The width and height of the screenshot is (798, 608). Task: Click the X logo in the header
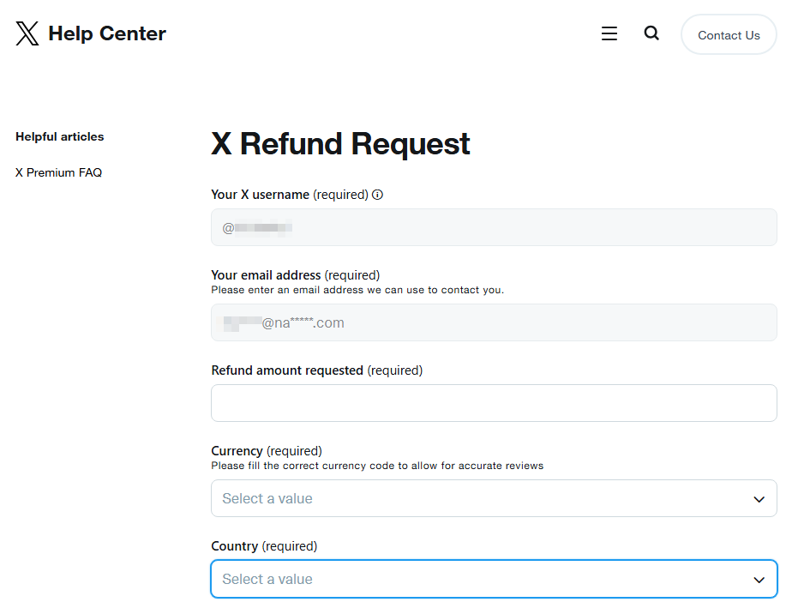click(x=27, y=33)
